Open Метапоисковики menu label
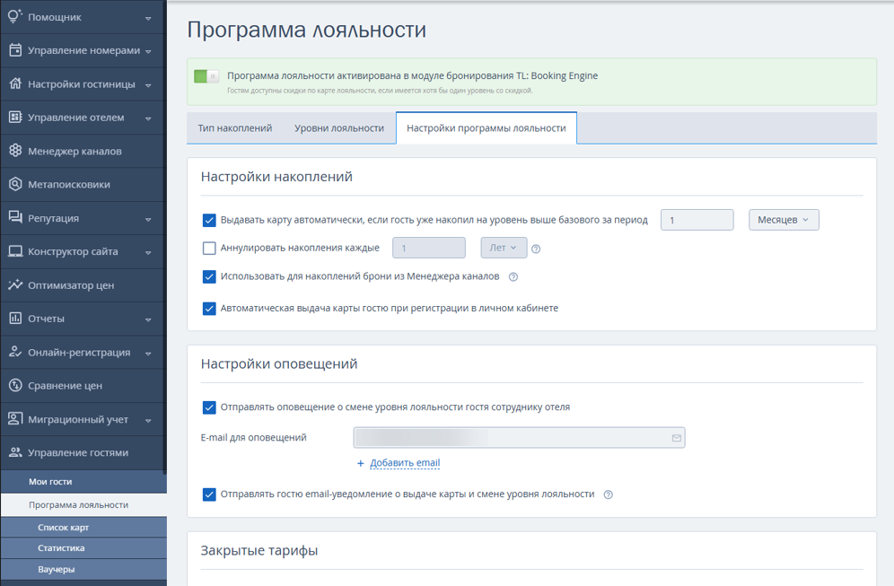This screenshot has width=894, height=586. coord(69,184)
